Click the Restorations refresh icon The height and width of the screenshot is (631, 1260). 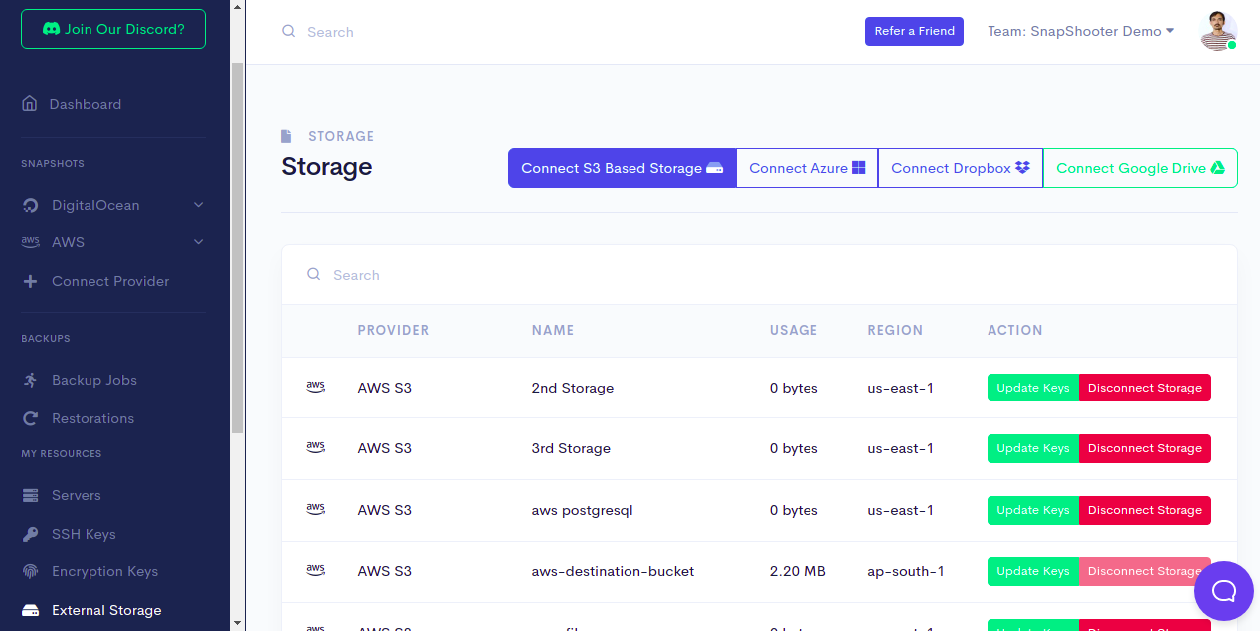click(x=31, y=418)
